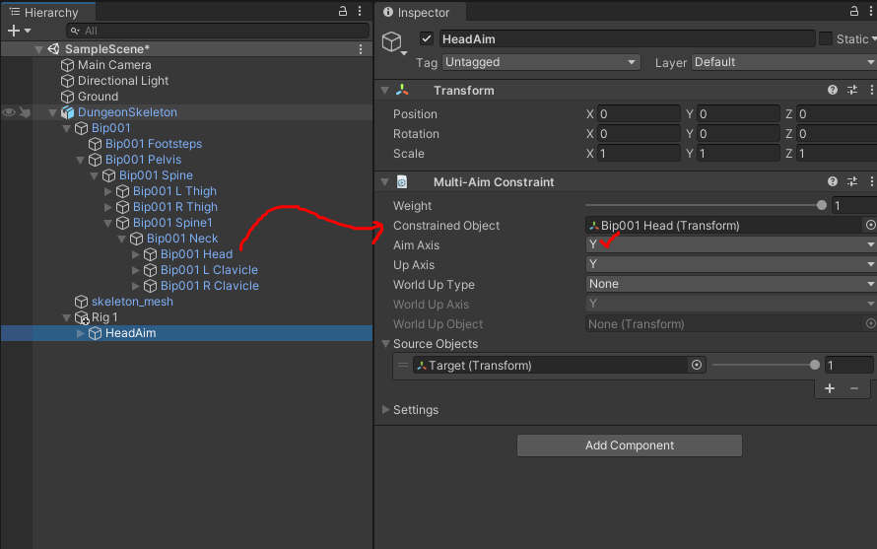Click the HeadAim name field
Screen dimensions: 877x549
pyautogui.click(x=627, y=38)
